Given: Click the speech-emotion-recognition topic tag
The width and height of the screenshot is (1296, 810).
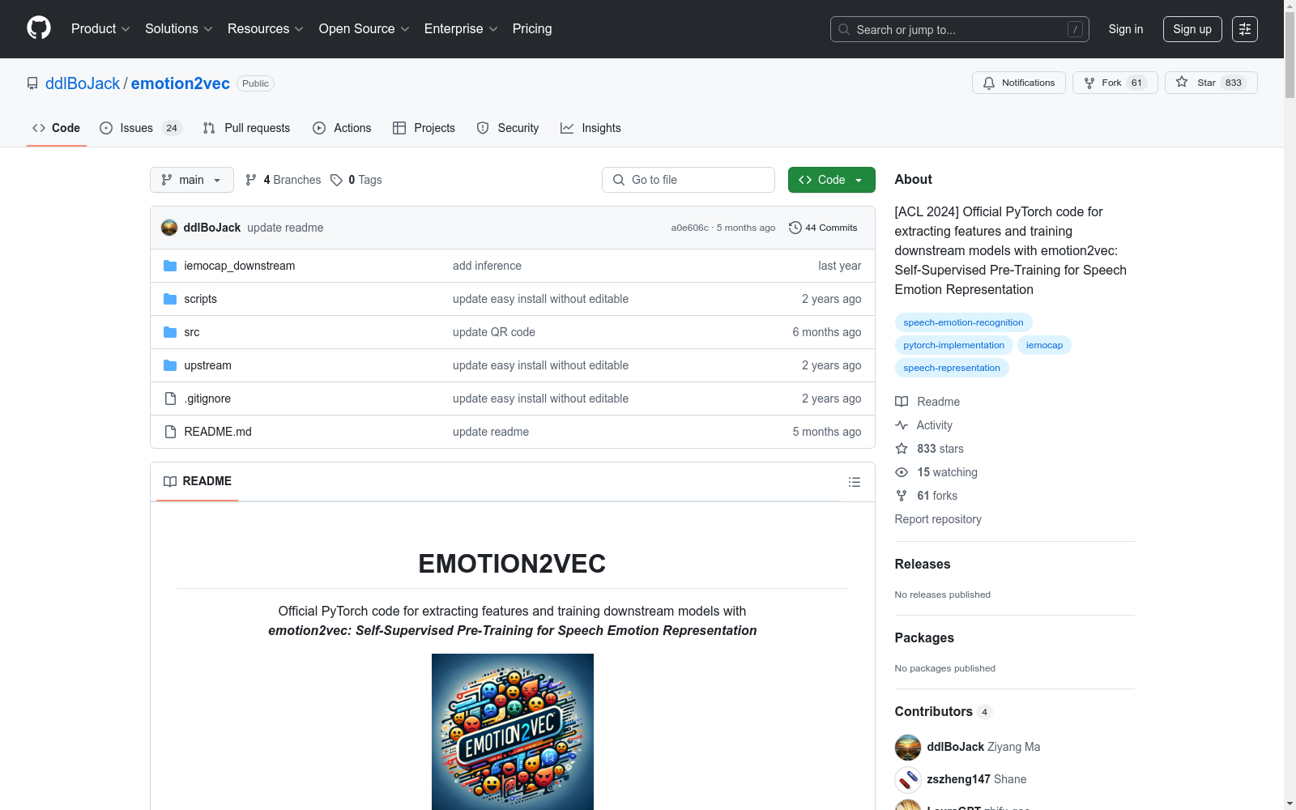Looking at the screenshot, I should point(963,322).
